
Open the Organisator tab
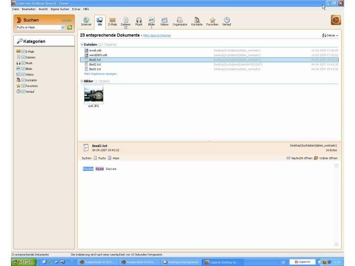click(180, 21)
